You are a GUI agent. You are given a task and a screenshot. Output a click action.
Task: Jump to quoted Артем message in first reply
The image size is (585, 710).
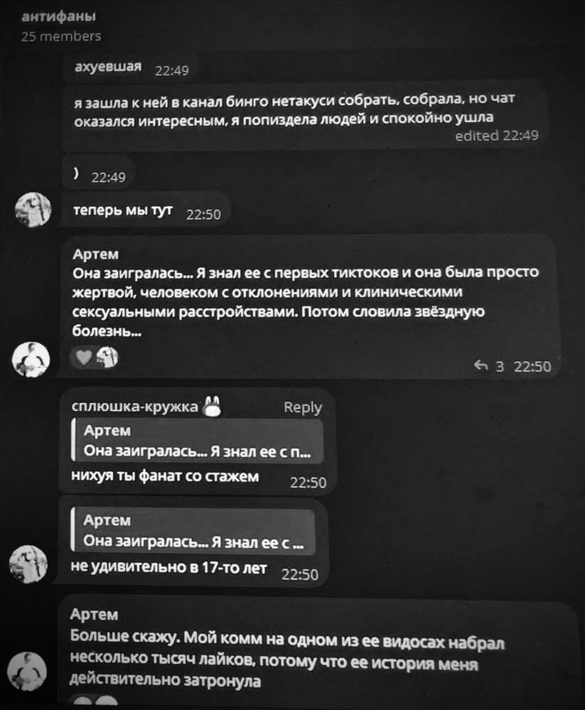tap(198, 441)
